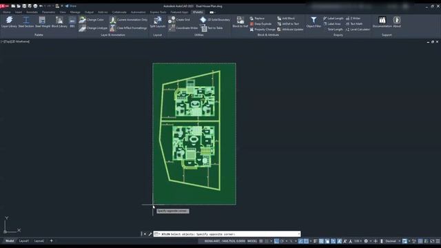The height and width of the screenshot is (248, 441).
Task: Open the Decimal units dropdown
Action: (x=393, y=241)
